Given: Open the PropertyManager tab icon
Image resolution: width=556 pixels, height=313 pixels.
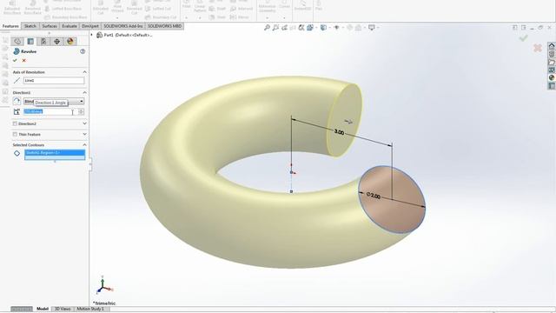Looking at the screenshot, I should point(30,42).
